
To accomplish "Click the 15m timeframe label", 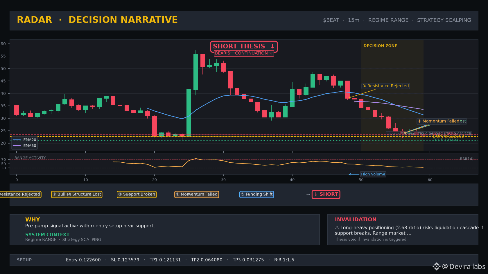I will tap(354, 20).
